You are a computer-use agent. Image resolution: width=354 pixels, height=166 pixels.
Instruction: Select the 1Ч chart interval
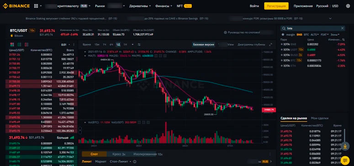105,44
